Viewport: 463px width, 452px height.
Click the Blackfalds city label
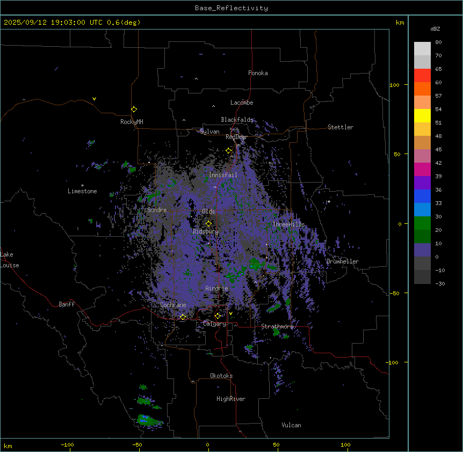237,120
